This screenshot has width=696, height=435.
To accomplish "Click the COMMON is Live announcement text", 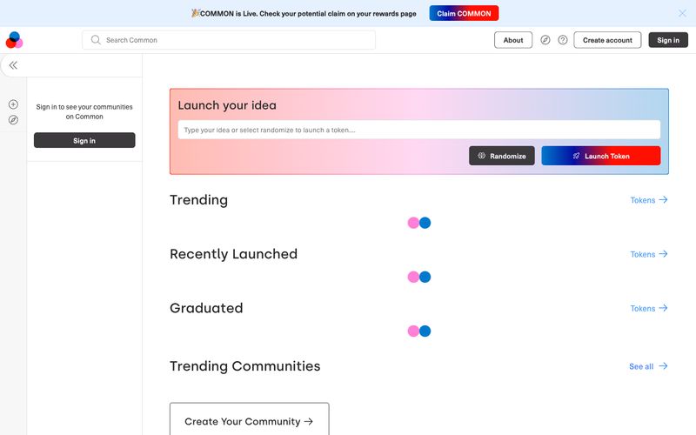I will pyautogui.click(x=304, y=14).
